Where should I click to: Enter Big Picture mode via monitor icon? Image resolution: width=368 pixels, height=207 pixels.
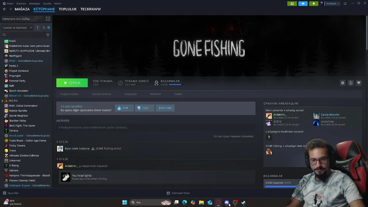[x=345, y=3]
